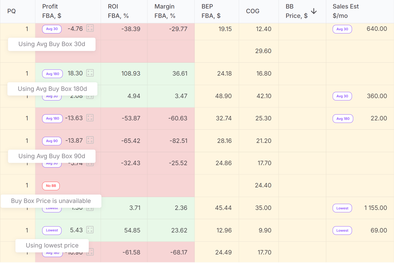Open the Lowest selector for the 1 155.00 sales estimate

[x=342, y=208]
